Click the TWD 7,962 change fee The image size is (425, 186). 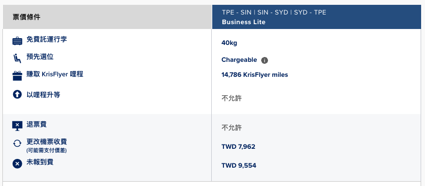[x=238, y=147]
